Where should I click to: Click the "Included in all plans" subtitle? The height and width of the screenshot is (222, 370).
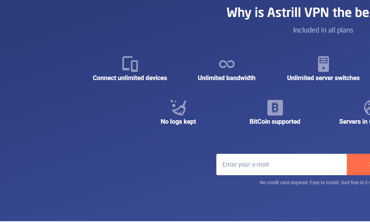pos(323,30)
